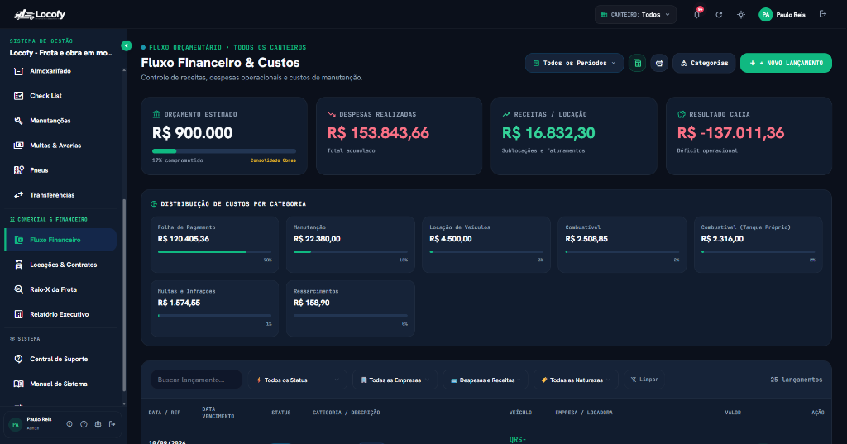Open Relatório Executivo page
This screenshot has height=444, width=847.
click(x=60, y=314)
